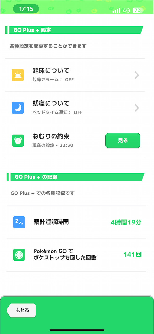
Task: Expand the 起床について chevron
Action: 137,75
